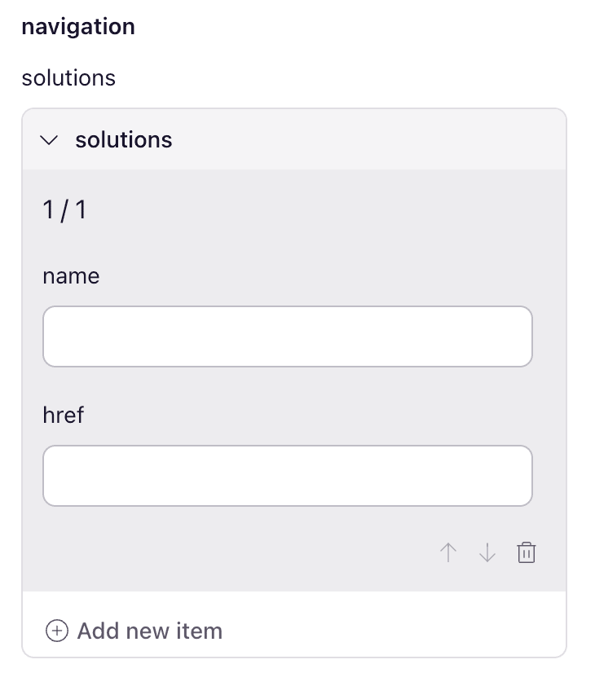
Task: Focus the name input field
Action: pyautogui.click(x=288, y=336)
